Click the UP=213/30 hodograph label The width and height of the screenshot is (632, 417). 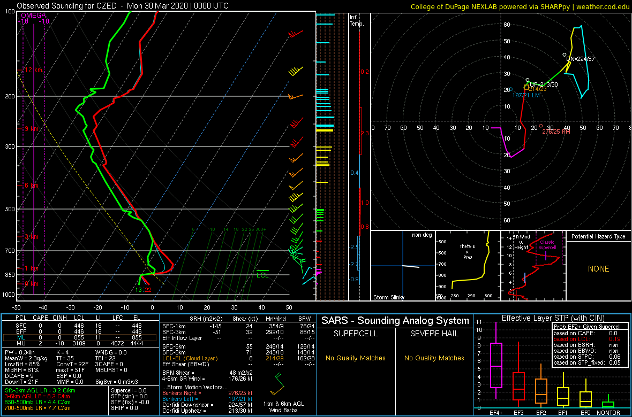coord(543,84)
